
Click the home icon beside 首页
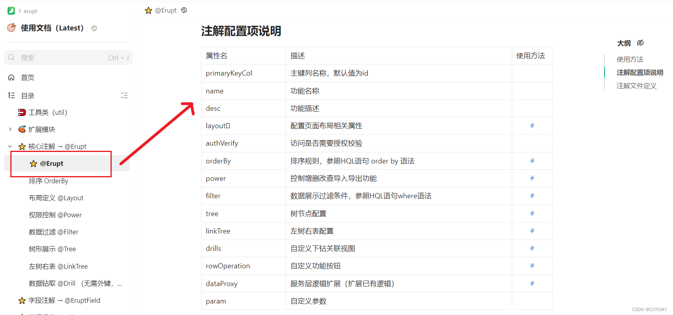[x=11, y=78]
